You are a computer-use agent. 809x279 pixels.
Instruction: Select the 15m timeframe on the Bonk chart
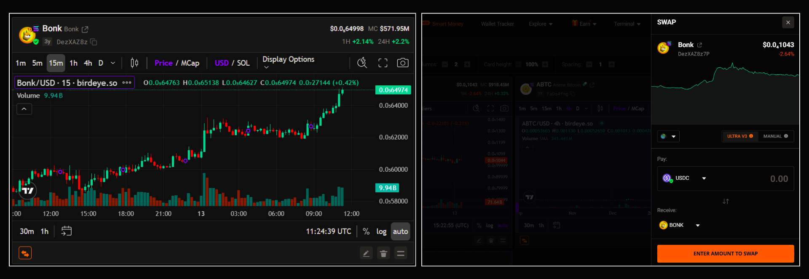pos(56,63)
